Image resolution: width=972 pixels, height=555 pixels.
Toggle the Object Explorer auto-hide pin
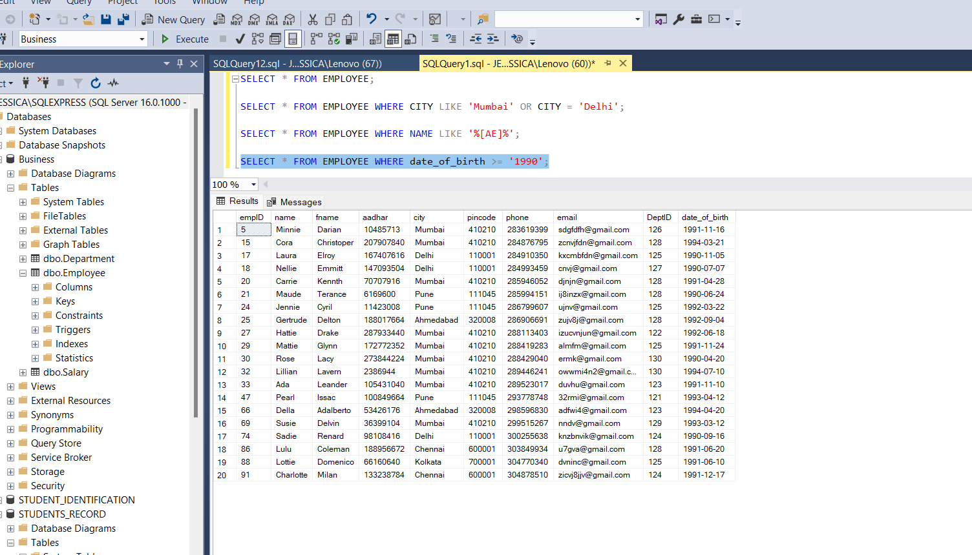(180, 63)
